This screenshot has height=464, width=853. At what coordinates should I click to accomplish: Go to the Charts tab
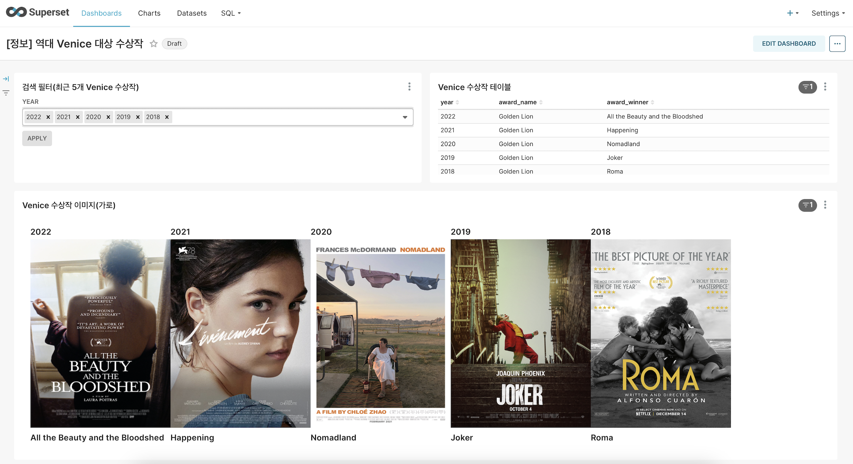pos(149,13)
